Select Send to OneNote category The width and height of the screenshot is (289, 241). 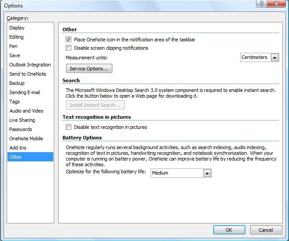click(x=30, y=74)
